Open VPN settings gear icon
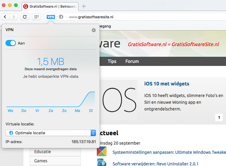 click(x=94, y=30)
